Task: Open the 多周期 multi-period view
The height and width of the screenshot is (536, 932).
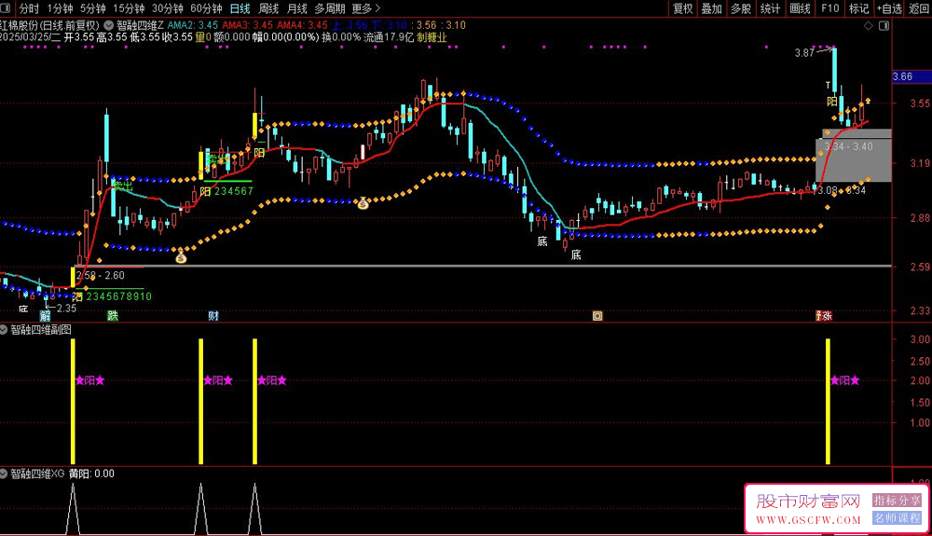Action: tap(330, 8)
